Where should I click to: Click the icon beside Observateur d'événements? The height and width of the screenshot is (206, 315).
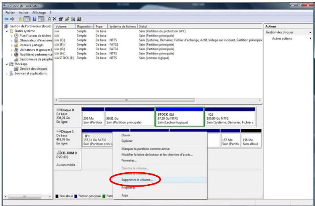click(16, 40)
